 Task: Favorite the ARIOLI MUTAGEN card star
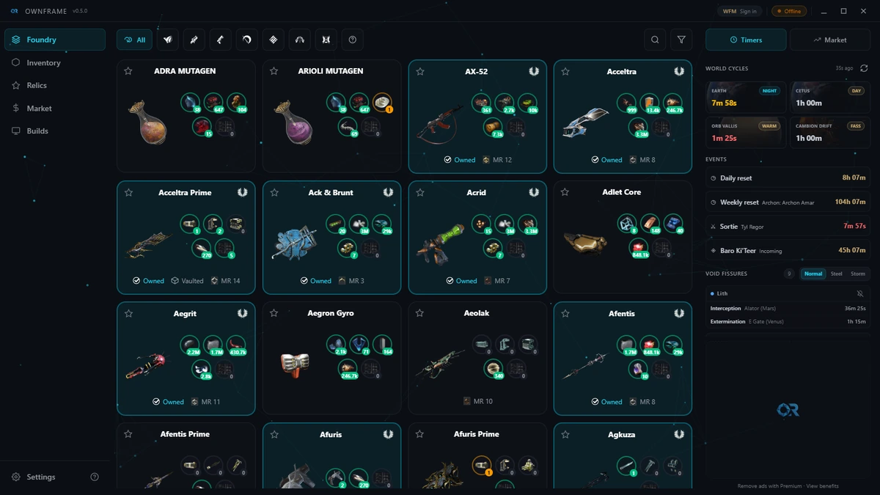(x=274, y=71)
